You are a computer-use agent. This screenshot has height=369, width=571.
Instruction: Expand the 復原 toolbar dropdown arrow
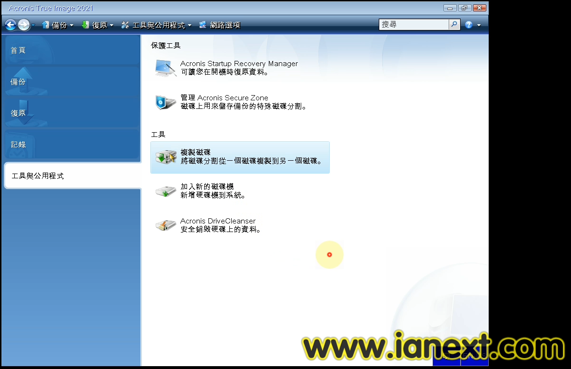[x=111, y=25]
